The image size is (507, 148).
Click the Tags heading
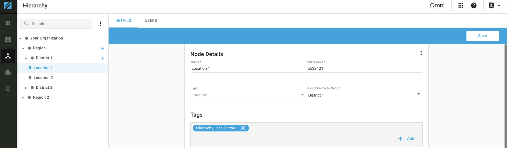(196, 115)
